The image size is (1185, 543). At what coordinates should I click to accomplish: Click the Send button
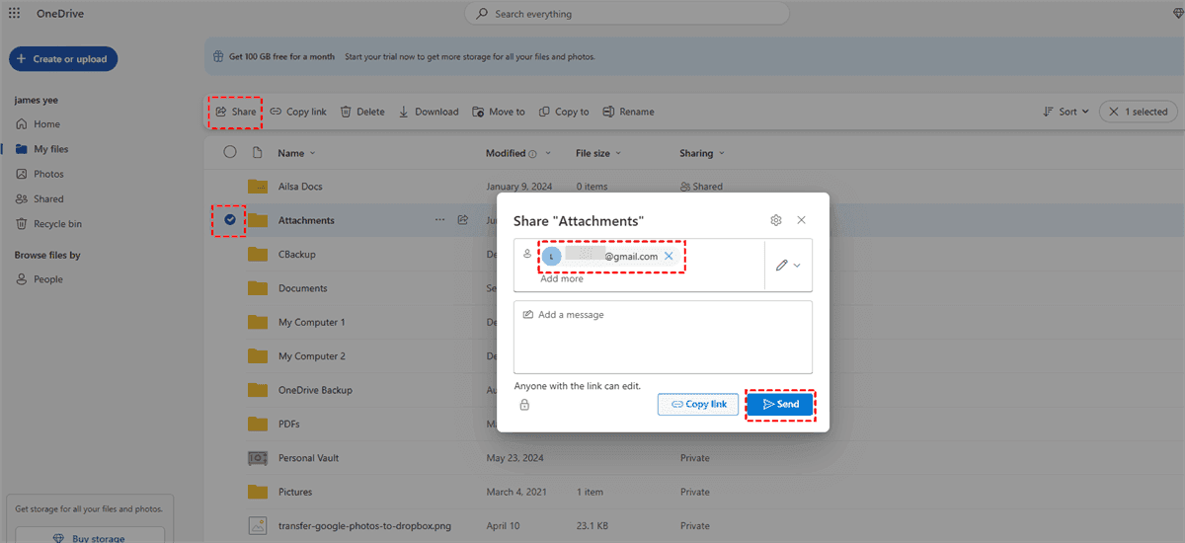pyautogui.click(x=780, y=404)
